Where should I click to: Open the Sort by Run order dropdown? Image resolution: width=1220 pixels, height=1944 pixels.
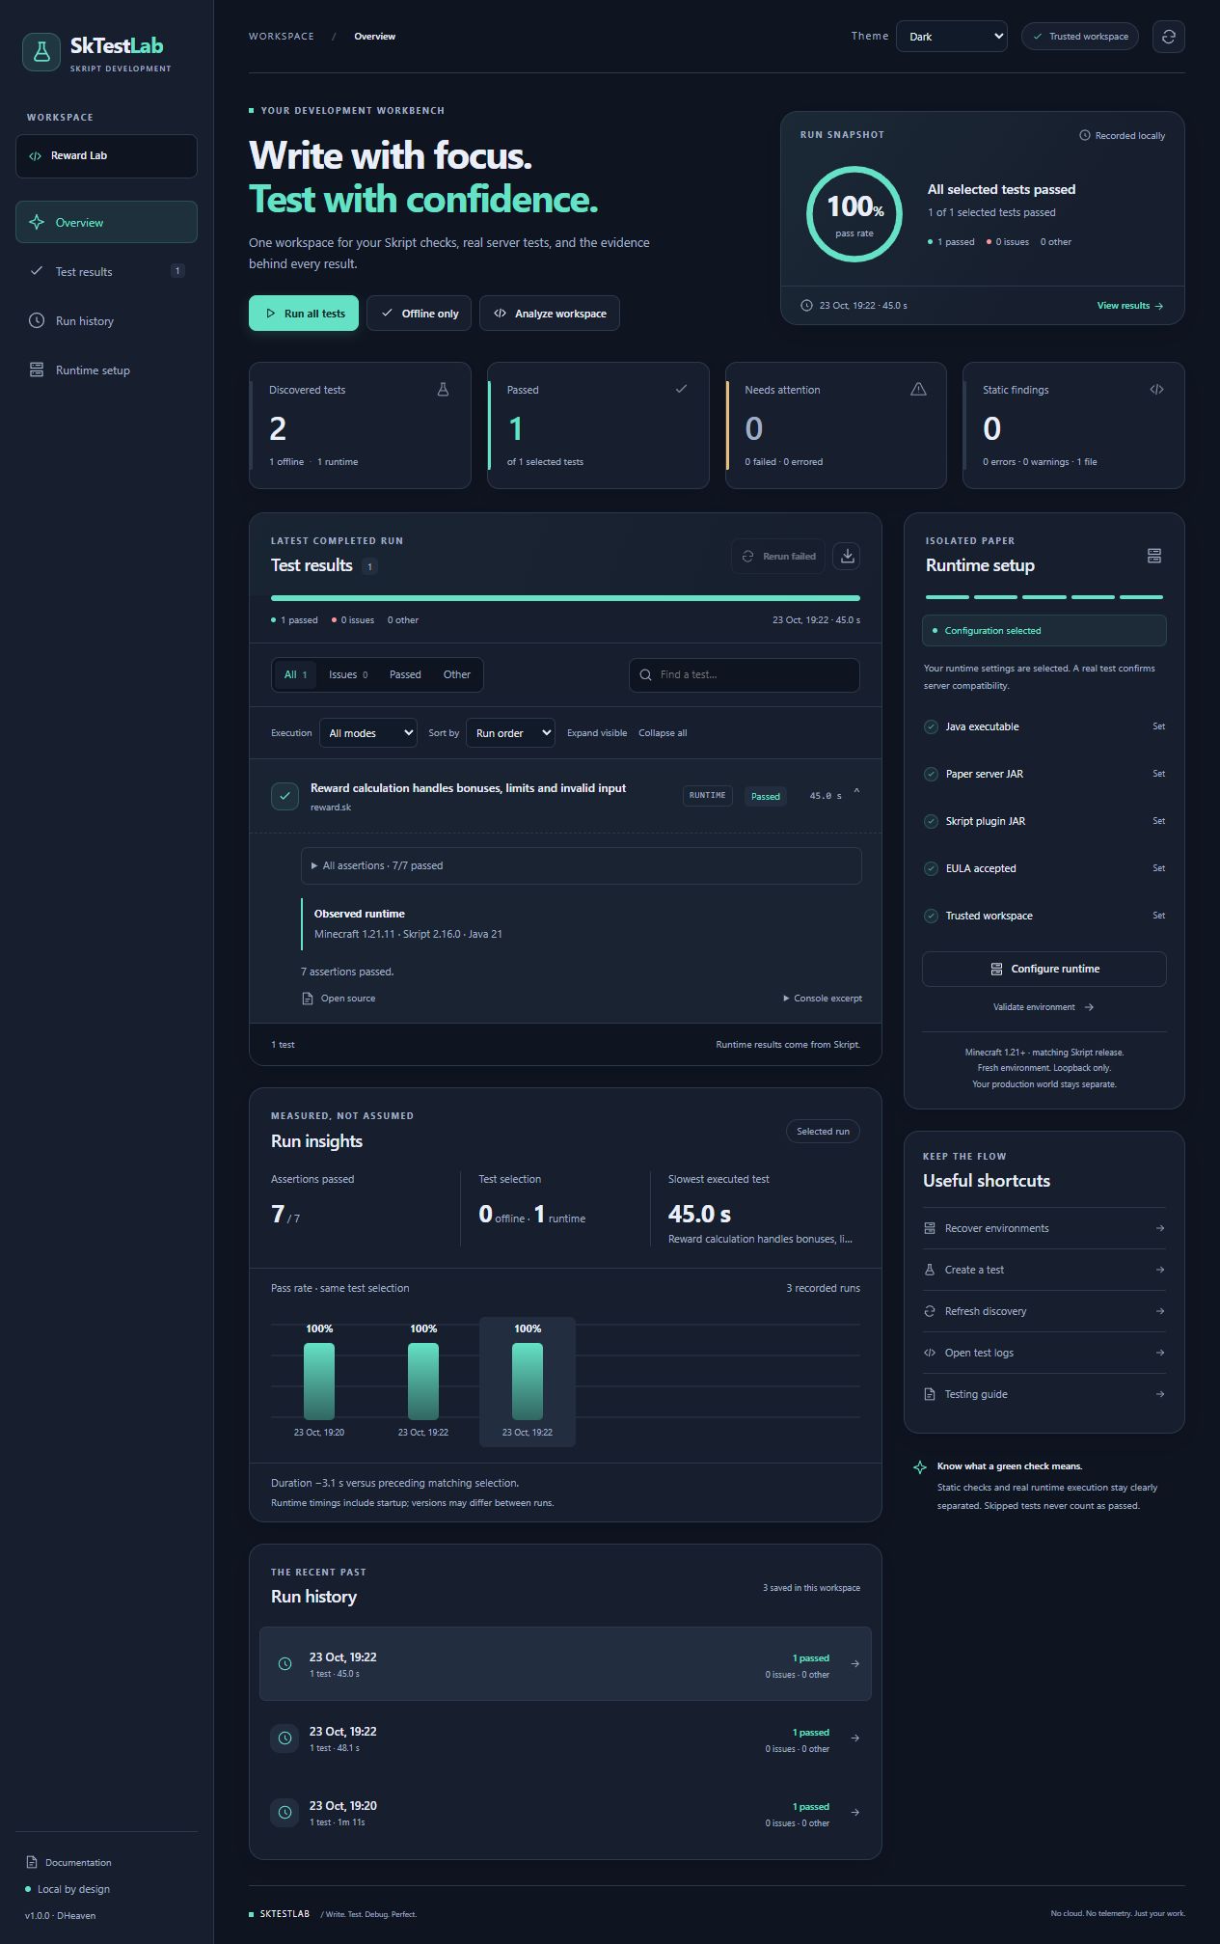point(510,733)
